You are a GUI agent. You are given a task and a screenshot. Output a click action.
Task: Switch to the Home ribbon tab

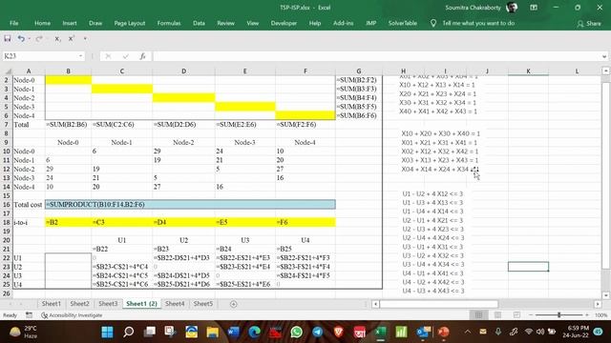(42, 23)
